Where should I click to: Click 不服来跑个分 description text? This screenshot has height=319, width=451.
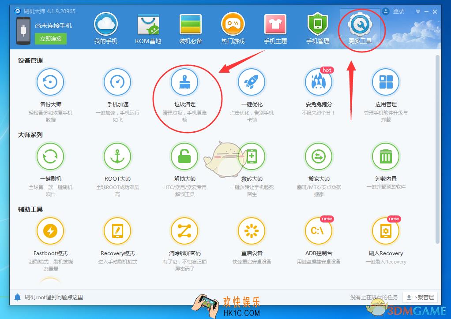coord(319,113)
